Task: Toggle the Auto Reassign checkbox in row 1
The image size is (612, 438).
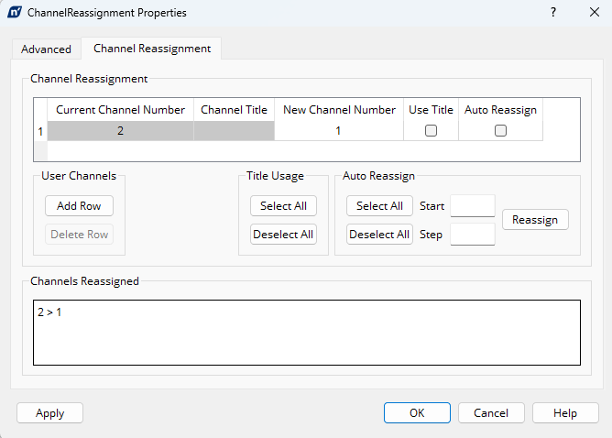Action: 500,131
